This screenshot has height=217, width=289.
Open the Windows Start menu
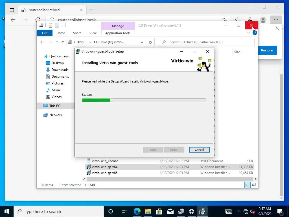click(7, 211)
